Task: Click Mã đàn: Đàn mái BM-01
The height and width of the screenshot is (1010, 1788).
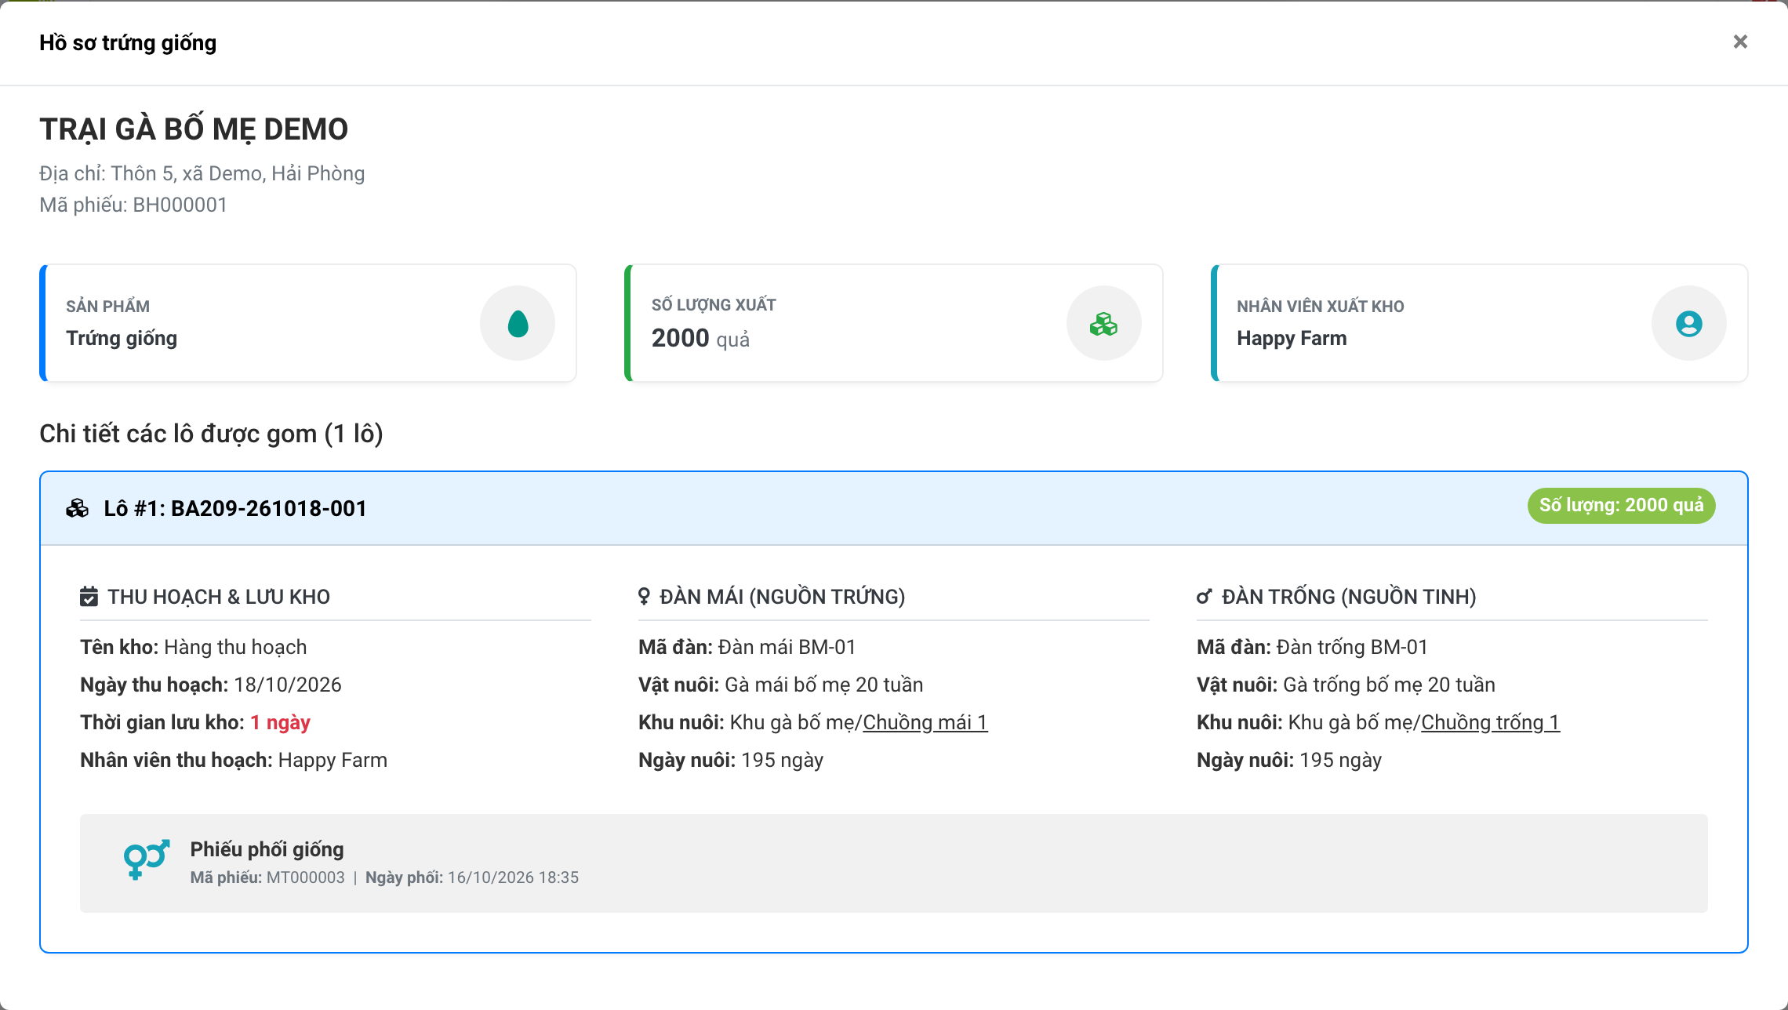Action: click(x=747, y=647)
